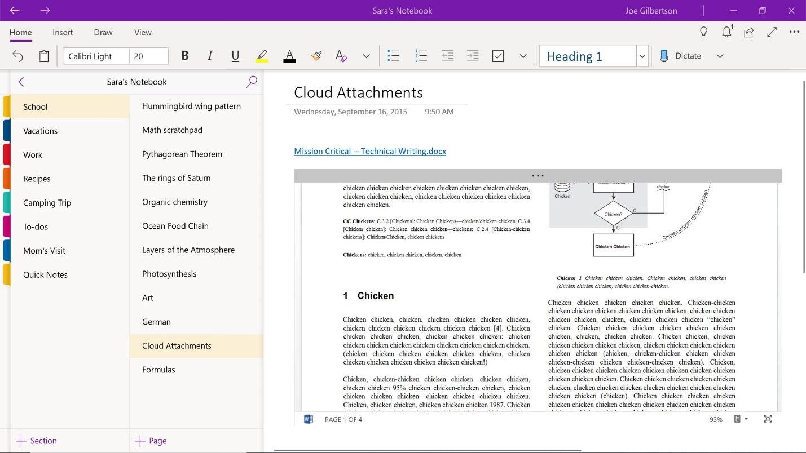806x453 pixels.
Task: Expand the Dictate options arrow
Action: click(720, 56)
